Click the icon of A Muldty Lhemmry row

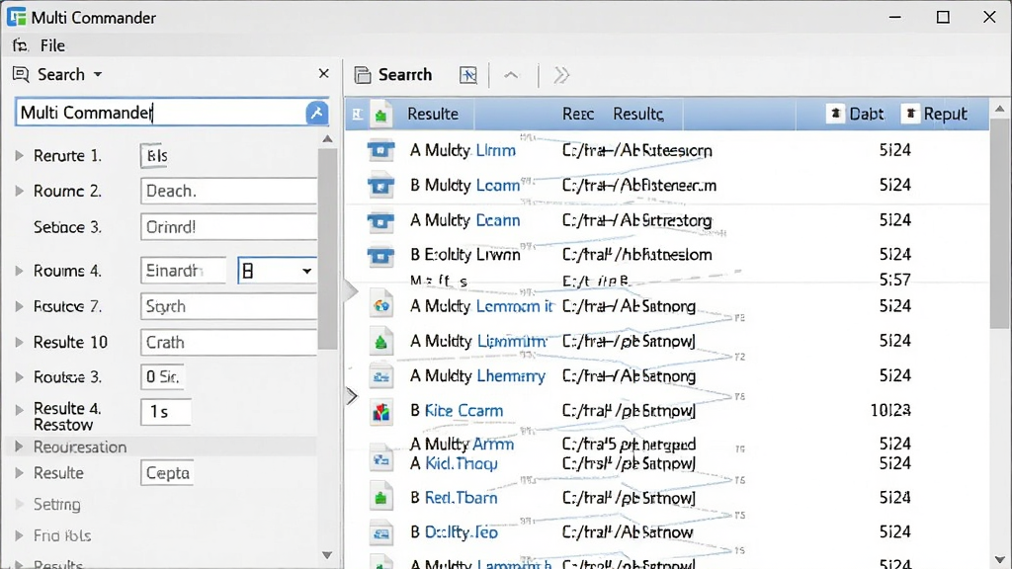(381, 376)
